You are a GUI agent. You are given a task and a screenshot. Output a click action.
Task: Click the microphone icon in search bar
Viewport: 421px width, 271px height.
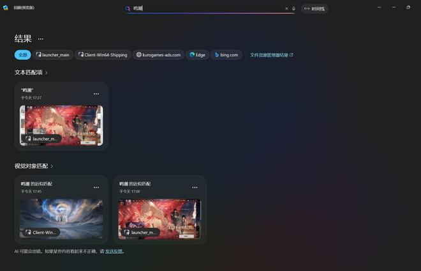click(x=293, y=8)
